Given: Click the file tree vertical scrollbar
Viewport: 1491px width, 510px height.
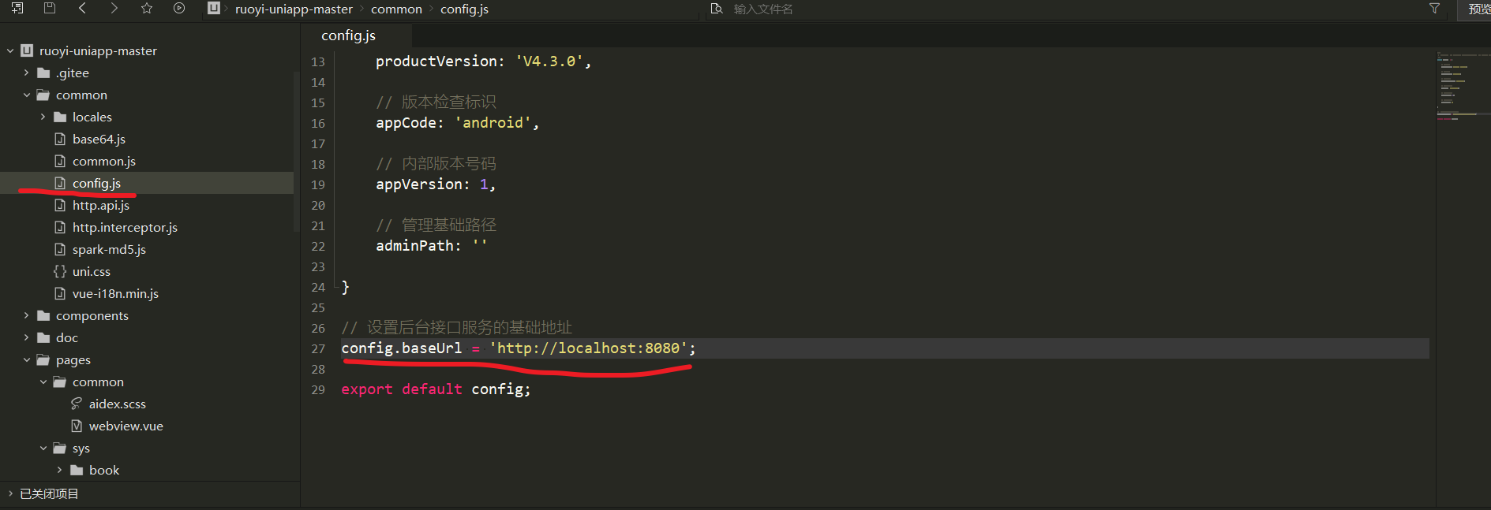Looking at the screenshot, I should (297, 150).
